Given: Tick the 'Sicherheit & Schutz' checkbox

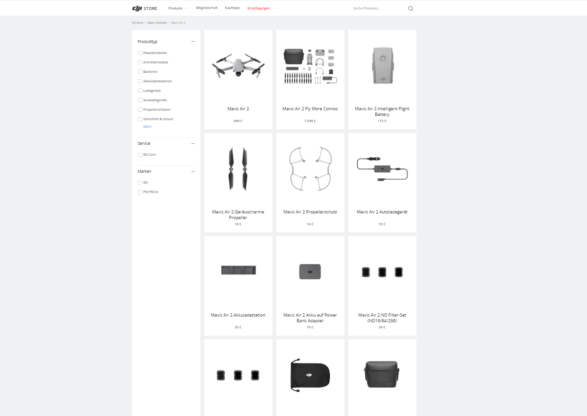Looking at the screenshot, I should click(x=140, y=119).
